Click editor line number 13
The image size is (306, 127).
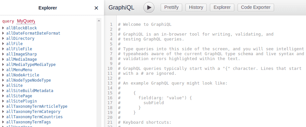110,83
